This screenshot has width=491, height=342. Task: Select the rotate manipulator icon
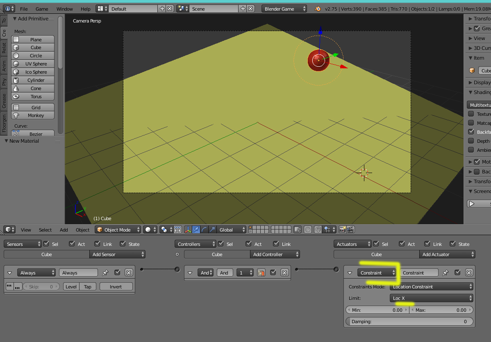tap(204, 230)
